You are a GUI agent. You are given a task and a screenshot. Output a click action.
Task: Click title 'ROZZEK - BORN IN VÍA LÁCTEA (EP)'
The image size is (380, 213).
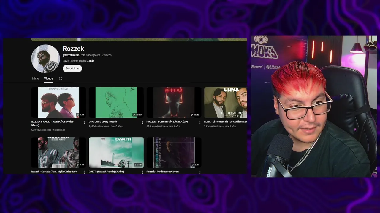pyautogui.click(x=167, y=122)
